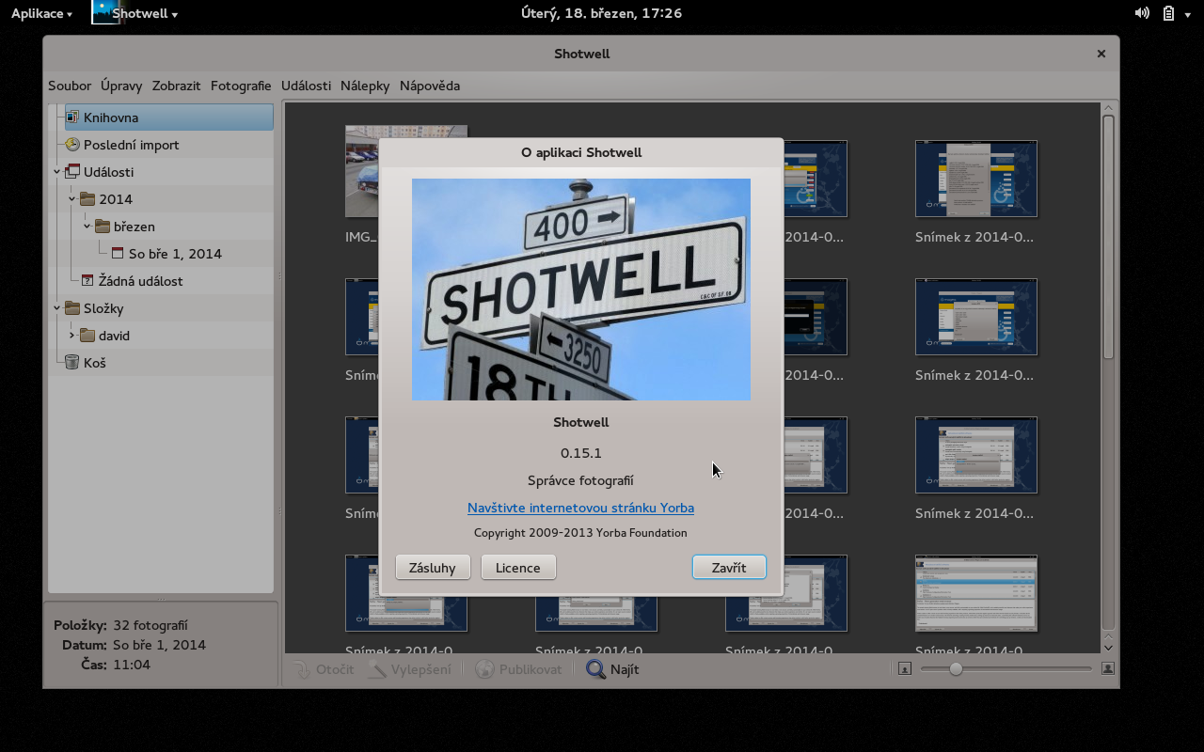Collapse the Události tree node
Image resolution: width=1204 pixels, height=752 pixels.
(x=56, y=172)
